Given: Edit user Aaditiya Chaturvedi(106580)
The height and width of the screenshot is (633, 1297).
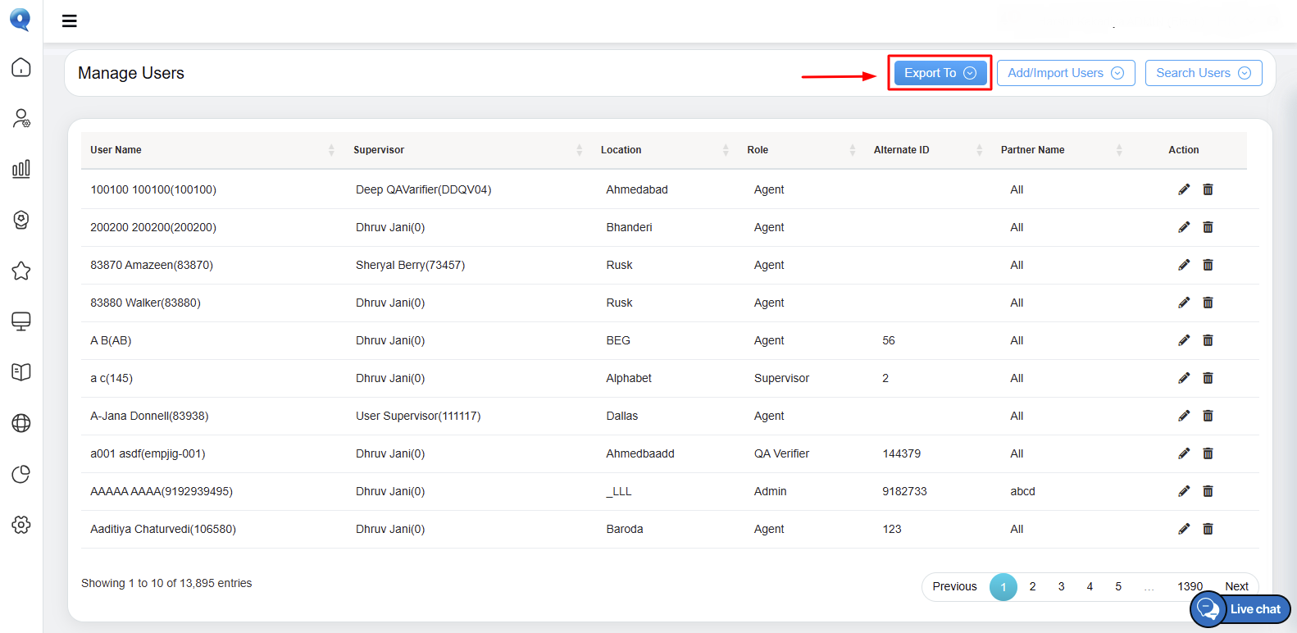Looking at the screenshot, I should tap(1184, 529).
